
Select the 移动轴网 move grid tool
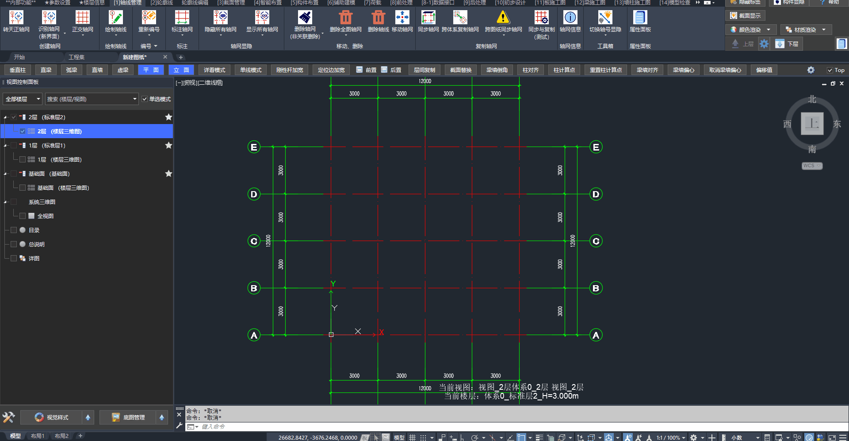click(x=402, y=18)
